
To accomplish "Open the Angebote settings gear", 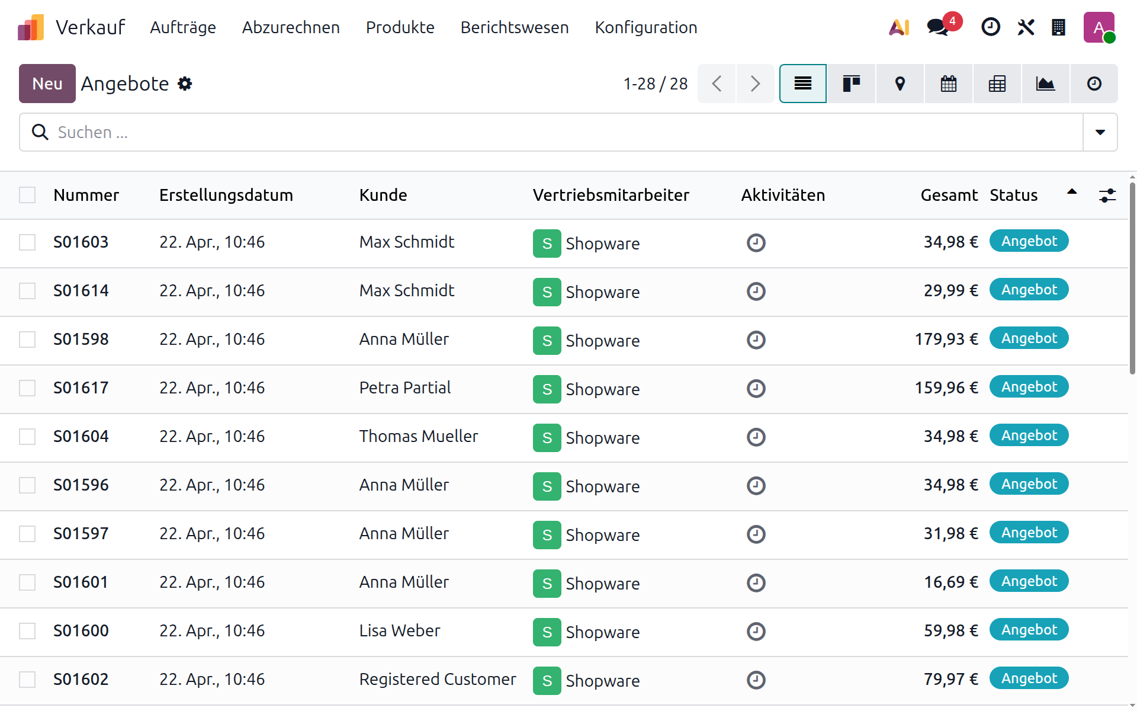I will [x=185, y=84].
